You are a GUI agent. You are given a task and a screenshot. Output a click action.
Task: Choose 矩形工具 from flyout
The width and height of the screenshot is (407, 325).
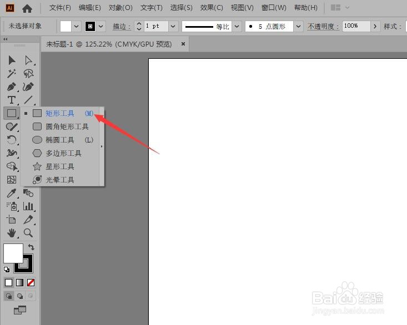[60, 113]
